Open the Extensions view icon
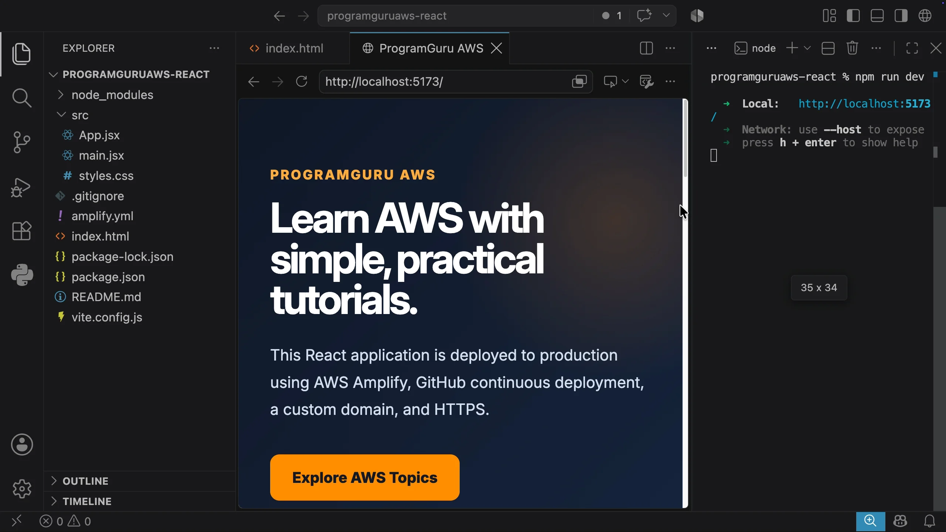 pos(21,231)
